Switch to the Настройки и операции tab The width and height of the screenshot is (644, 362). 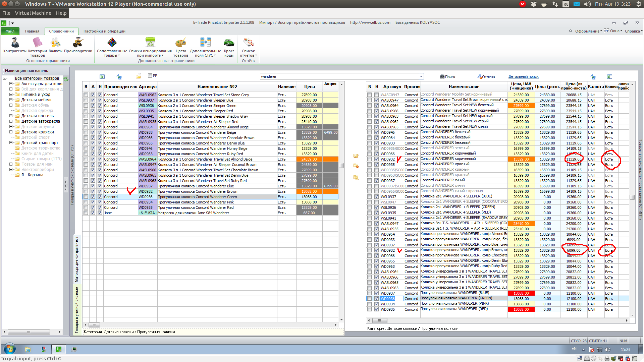tap(104, 31)
